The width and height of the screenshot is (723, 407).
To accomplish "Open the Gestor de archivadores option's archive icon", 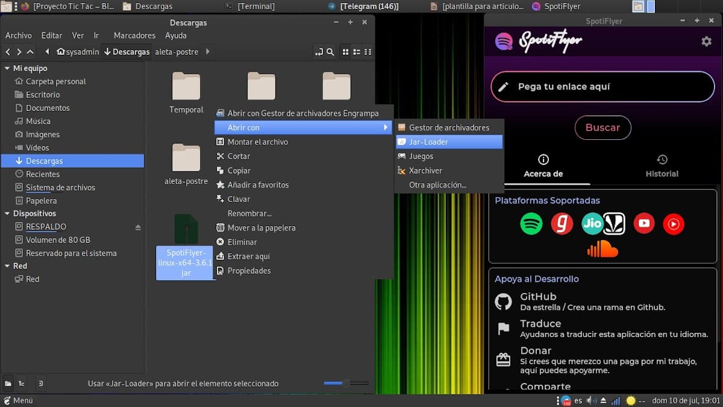I will pyautogui.click(x=401, y=127).
